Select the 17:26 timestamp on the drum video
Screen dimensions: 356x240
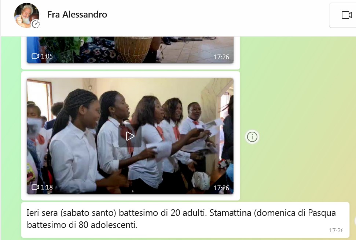[221, 57]
